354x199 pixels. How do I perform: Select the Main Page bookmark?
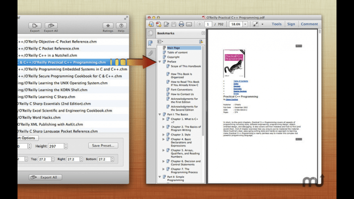[173, 48]
